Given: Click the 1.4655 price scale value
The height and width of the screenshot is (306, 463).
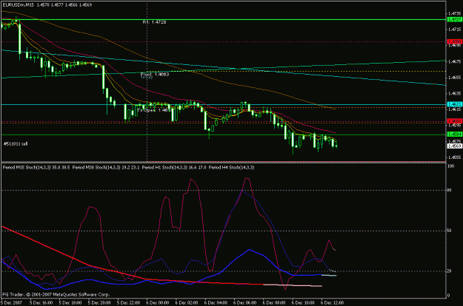Looking at the screenshot, I should tap(454, 78).
